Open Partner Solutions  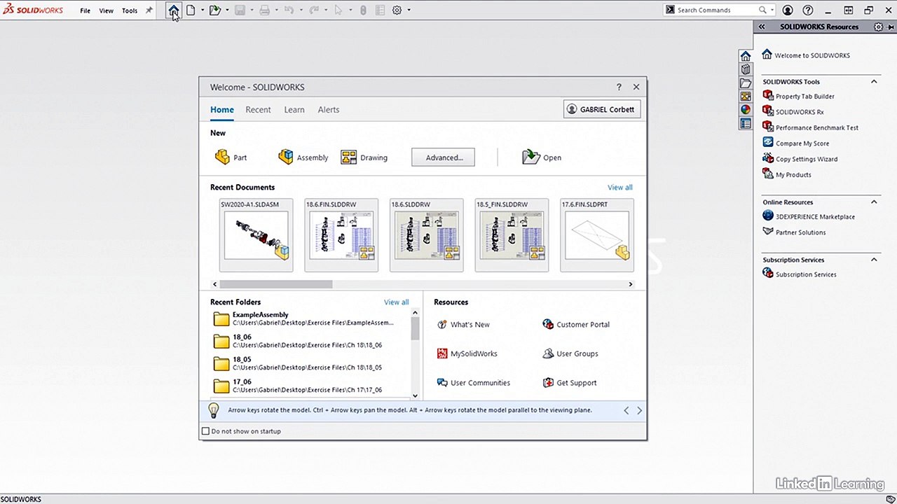click(794, 232)
